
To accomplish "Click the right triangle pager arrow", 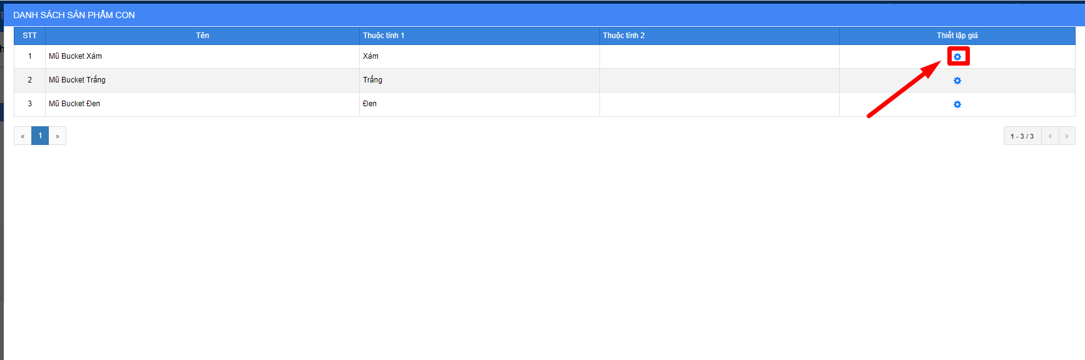I will coord(1067,136).
